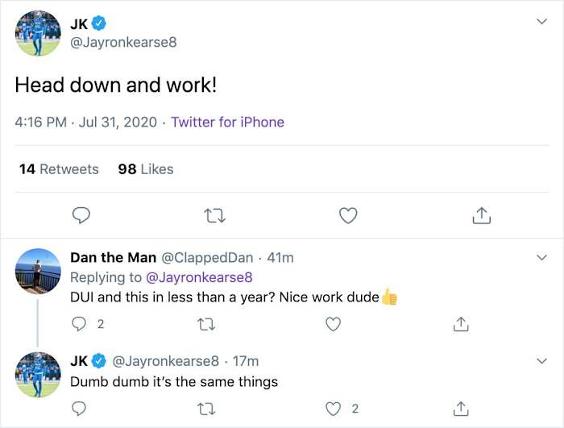This screenshot has width=564, height=428.
Task: Like the main "Head down and work!" tweet
Action: pos(348,215)
